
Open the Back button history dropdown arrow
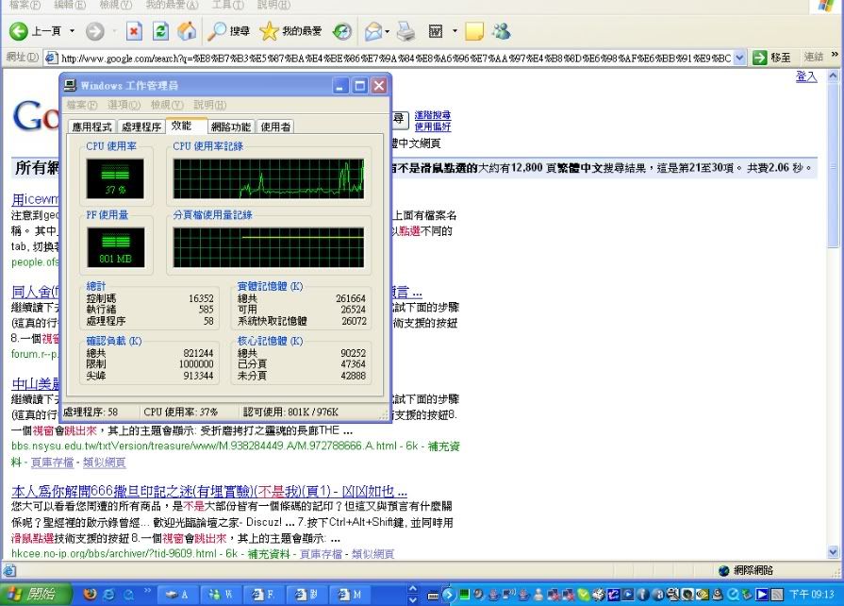[71, 31]
